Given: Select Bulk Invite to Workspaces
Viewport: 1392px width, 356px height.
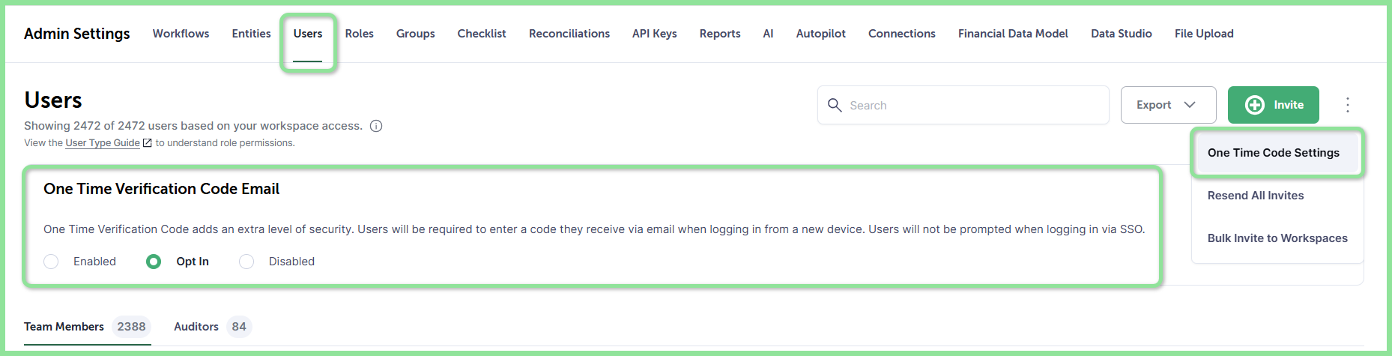Looking at the screenshot, I should tap(1277, 238).
